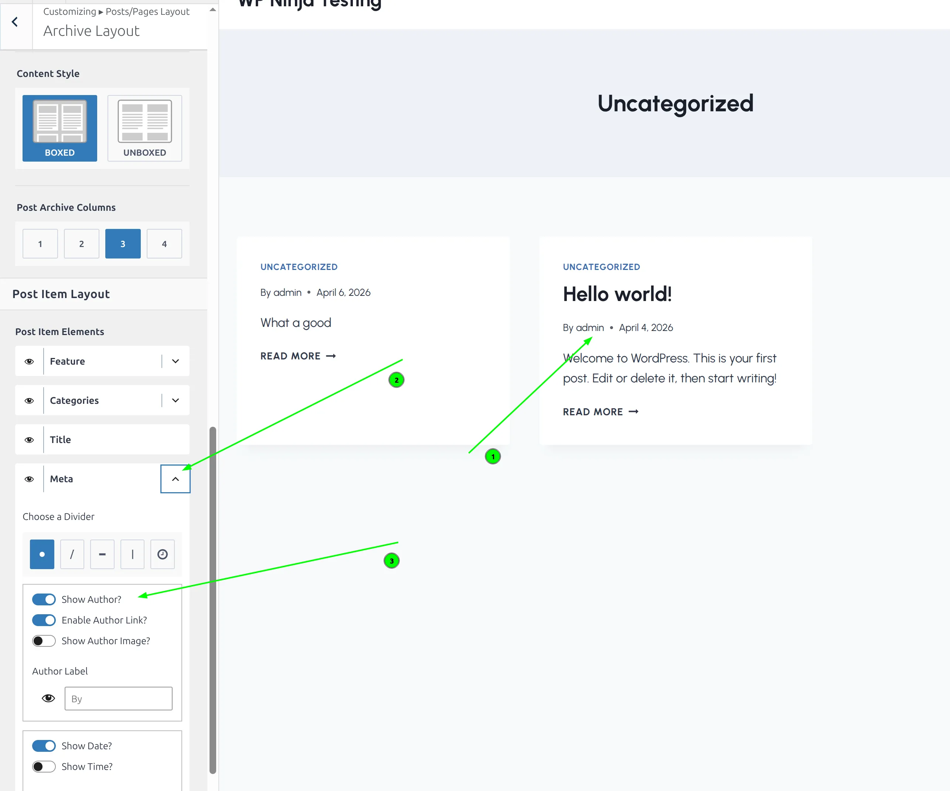Disable the Show Author toggle
Viewport: 950px width, 791px height.
coord(44,599)
